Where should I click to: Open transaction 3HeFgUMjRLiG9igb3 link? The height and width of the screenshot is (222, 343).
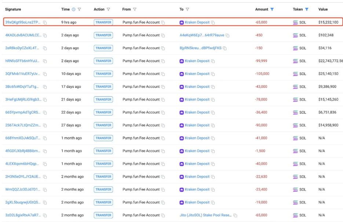[x=23, y=99]
